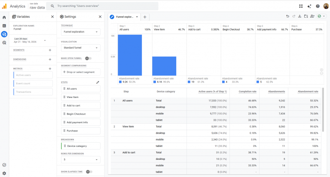Enable Show Elapsed Time toggle
This screenshot has height=177, width=330.
[89, 172]
